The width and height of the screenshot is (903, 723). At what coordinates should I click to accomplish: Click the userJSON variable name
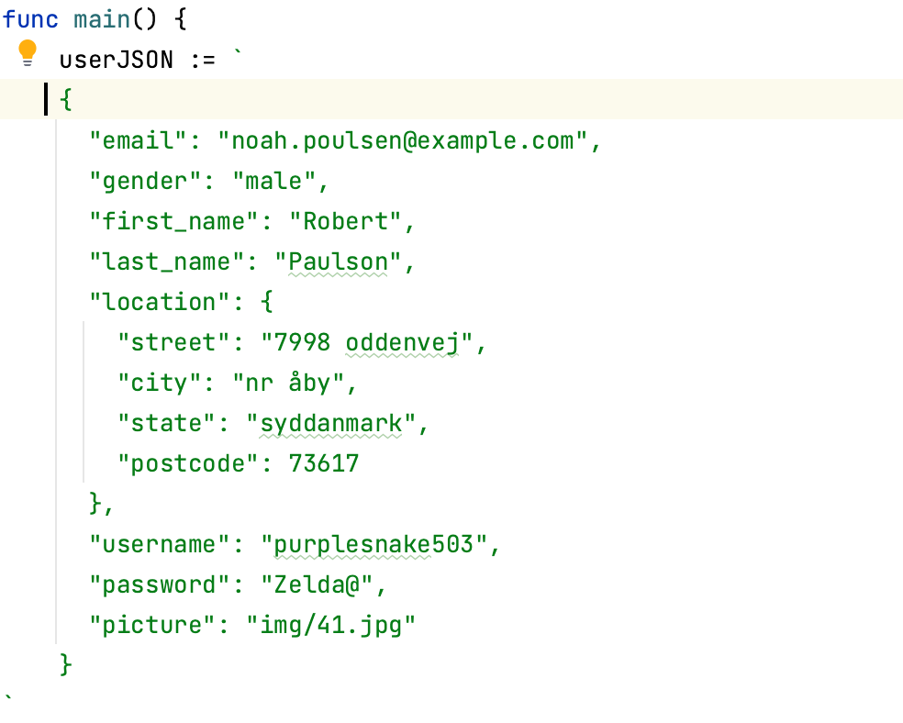[x=117, y=60]
